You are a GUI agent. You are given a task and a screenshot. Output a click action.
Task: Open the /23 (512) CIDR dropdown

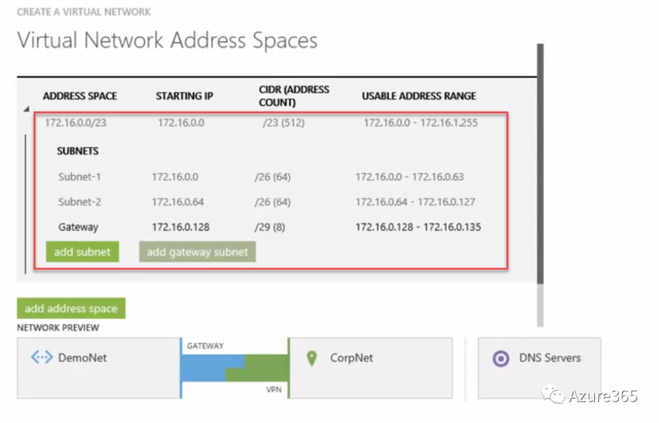(284, 123)
